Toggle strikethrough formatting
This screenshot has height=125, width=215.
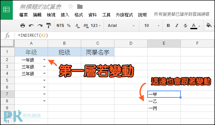(185, 26)
